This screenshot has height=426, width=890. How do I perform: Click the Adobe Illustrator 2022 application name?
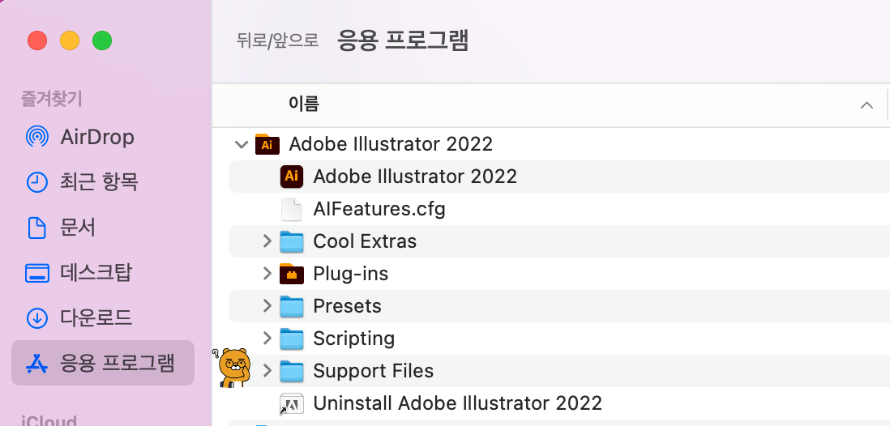(x=415, y=177)
